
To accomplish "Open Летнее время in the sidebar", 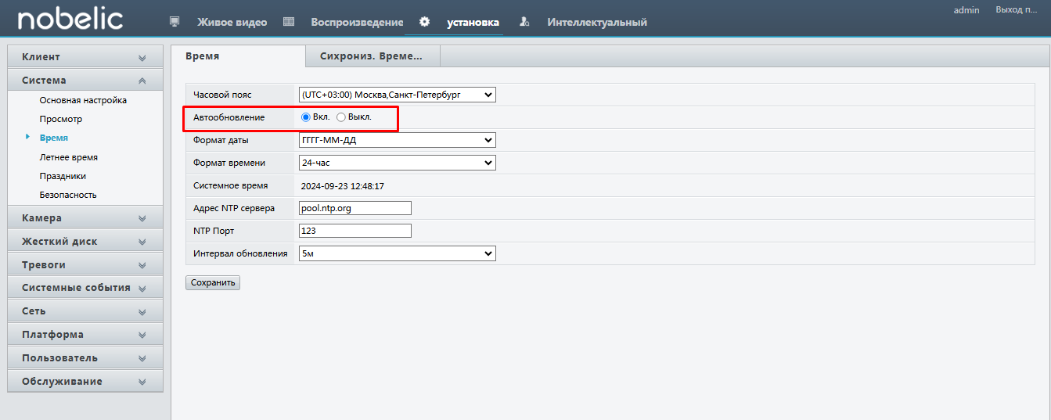I will pos(69,157).
